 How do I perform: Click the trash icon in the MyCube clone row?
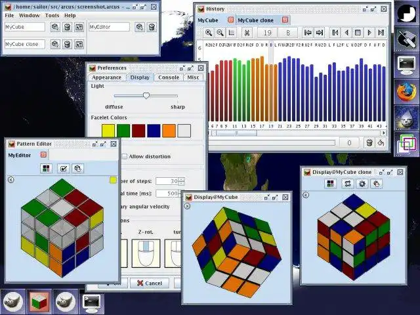coord(67,44)
